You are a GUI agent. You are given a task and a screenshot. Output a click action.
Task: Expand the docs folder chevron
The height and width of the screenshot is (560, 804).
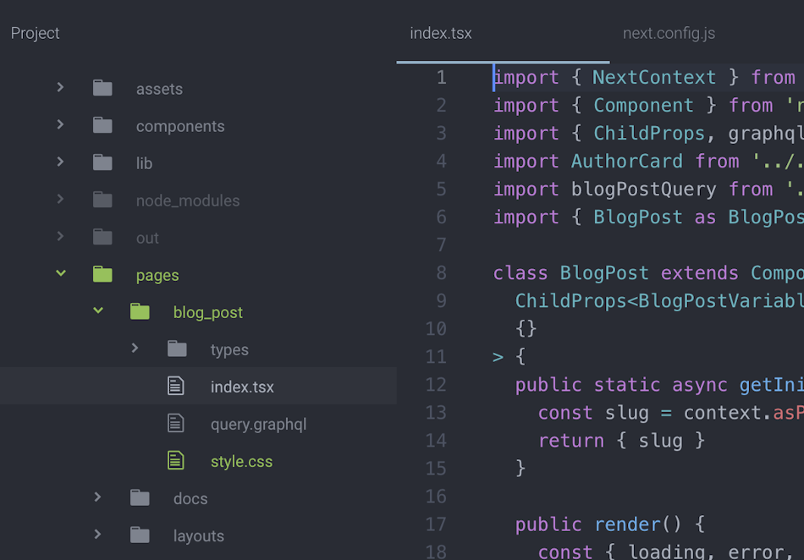coord(97,497)
